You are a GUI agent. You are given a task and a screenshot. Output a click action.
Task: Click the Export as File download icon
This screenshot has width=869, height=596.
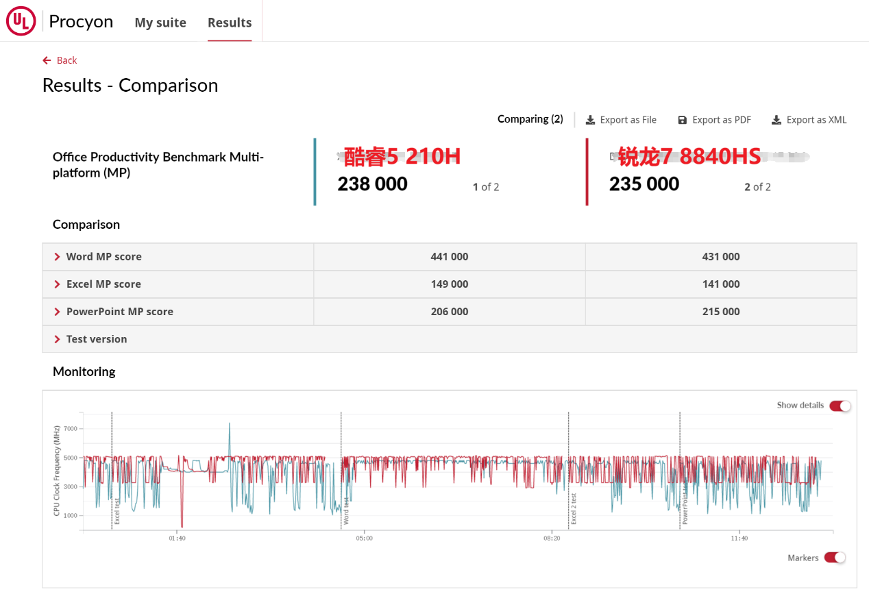click(x=590, y=120)
